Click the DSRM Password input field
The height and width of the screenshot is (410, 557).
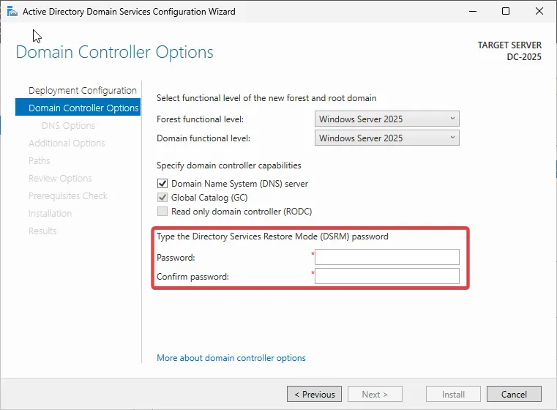click(387, 257)
